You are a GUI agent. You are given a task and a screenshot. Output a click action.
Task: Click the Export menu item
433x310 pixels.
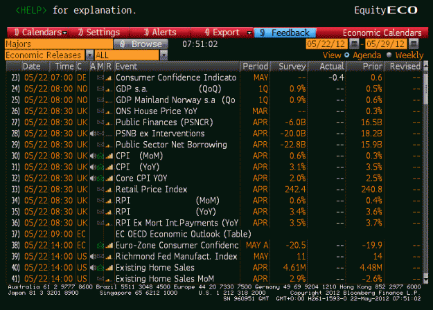point(222,33)
